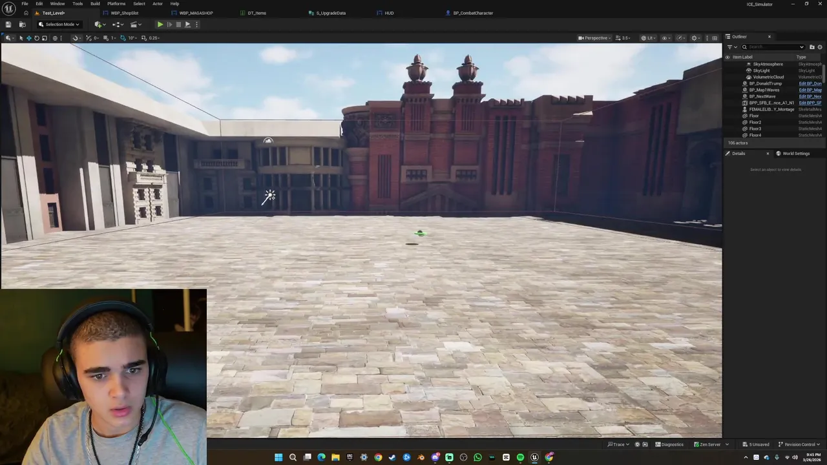Image resolution: width=827 pixels, height=465 pixels.
Task: Save the current level with the disk icon
Action: (x=8, y=25)
